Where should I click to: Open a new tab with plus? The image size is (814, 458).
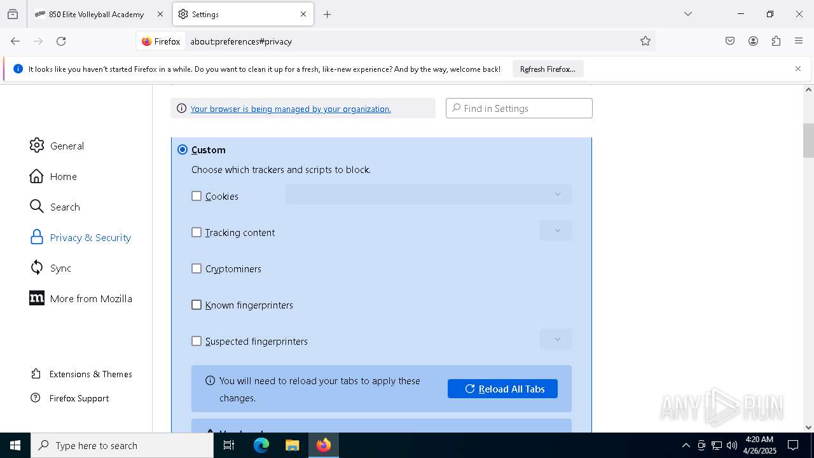click(327, 14)
